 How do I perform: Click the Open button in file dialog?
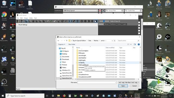pos(123,86)
